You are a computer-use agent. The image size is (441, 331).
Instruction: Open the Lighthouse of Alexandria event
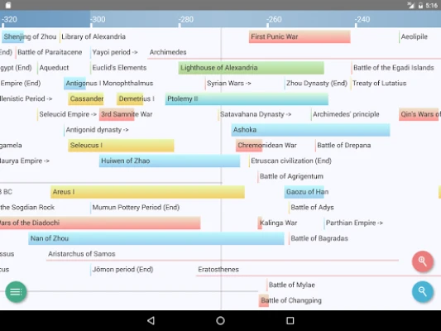pos(252,68)
